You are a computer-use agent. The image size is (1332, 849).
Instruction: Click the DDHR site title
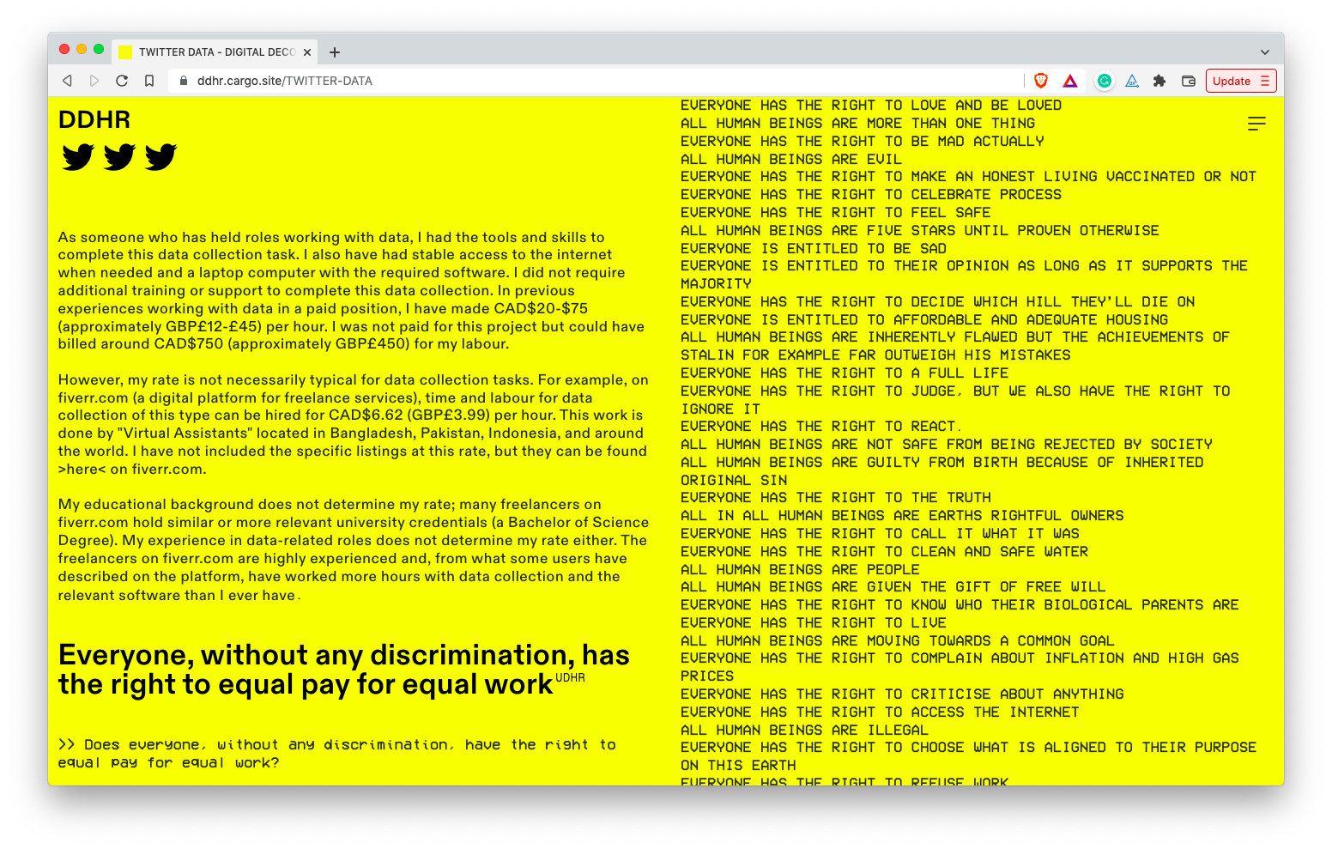tap(94, 119)
